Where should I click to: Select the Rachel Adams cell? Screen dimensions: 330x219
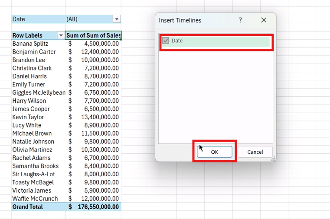coord(38,158)
